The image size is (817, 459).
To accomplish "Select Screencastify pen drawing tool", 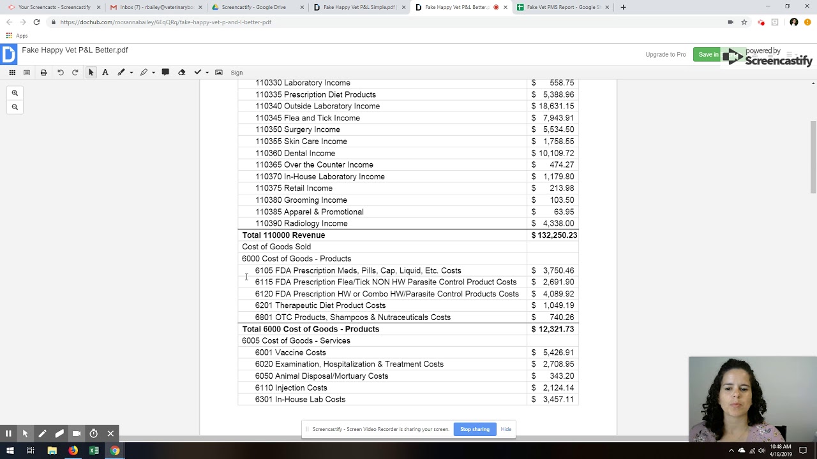I will click(x=42, y=433).
